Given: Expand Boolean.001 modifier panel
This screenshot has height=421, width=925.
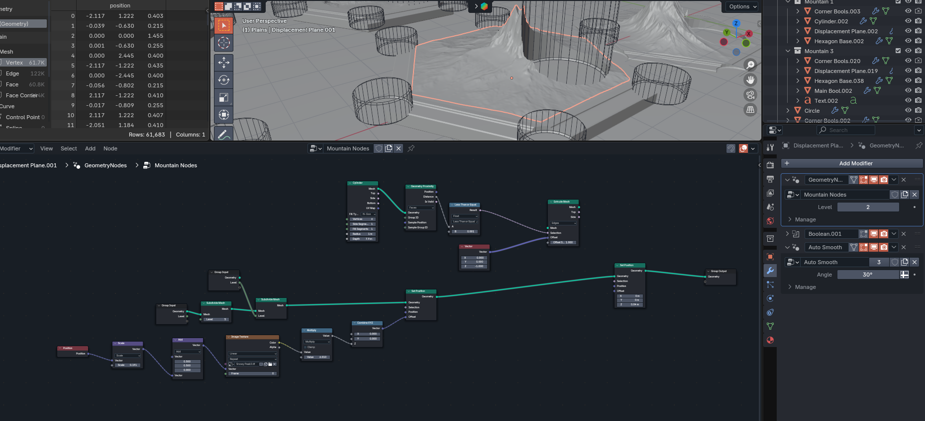Looking at the screenshot, I should coord(787,234).
